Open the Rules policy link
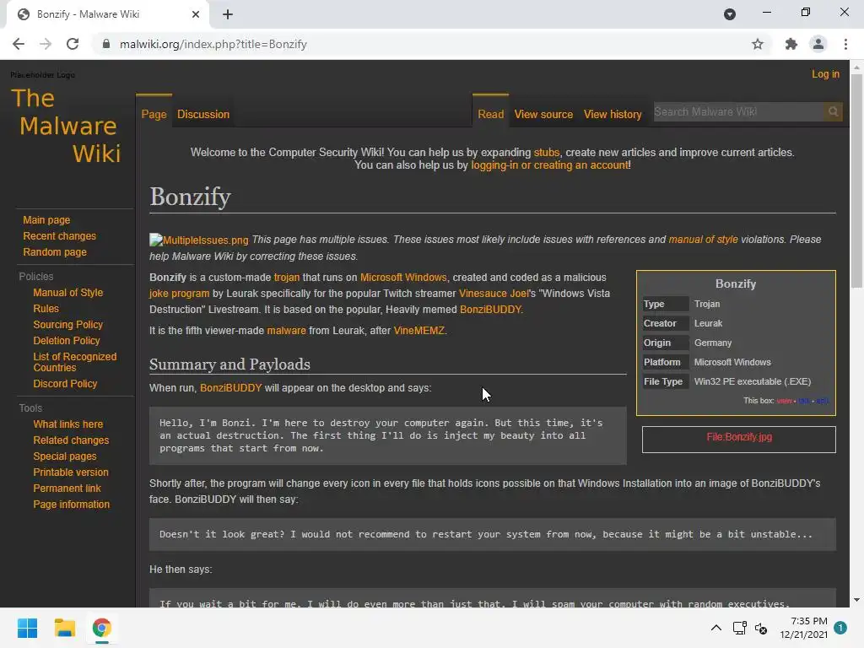The height and width of the screenshot is (648, 864). coord(46,309)
